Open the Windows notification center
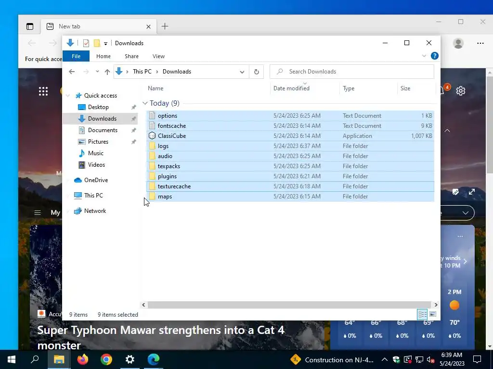This screenshot has height=369, width=493. click(x=477, y=359)
